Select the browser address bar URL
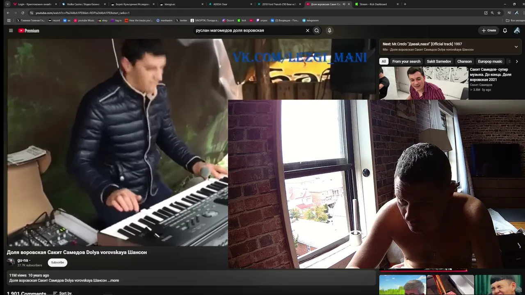This screenshot has width=525, height=295. [82, 13]
